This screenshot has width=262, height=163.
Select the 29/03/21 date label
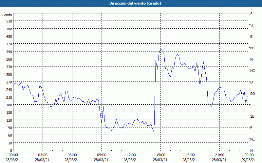249,160
